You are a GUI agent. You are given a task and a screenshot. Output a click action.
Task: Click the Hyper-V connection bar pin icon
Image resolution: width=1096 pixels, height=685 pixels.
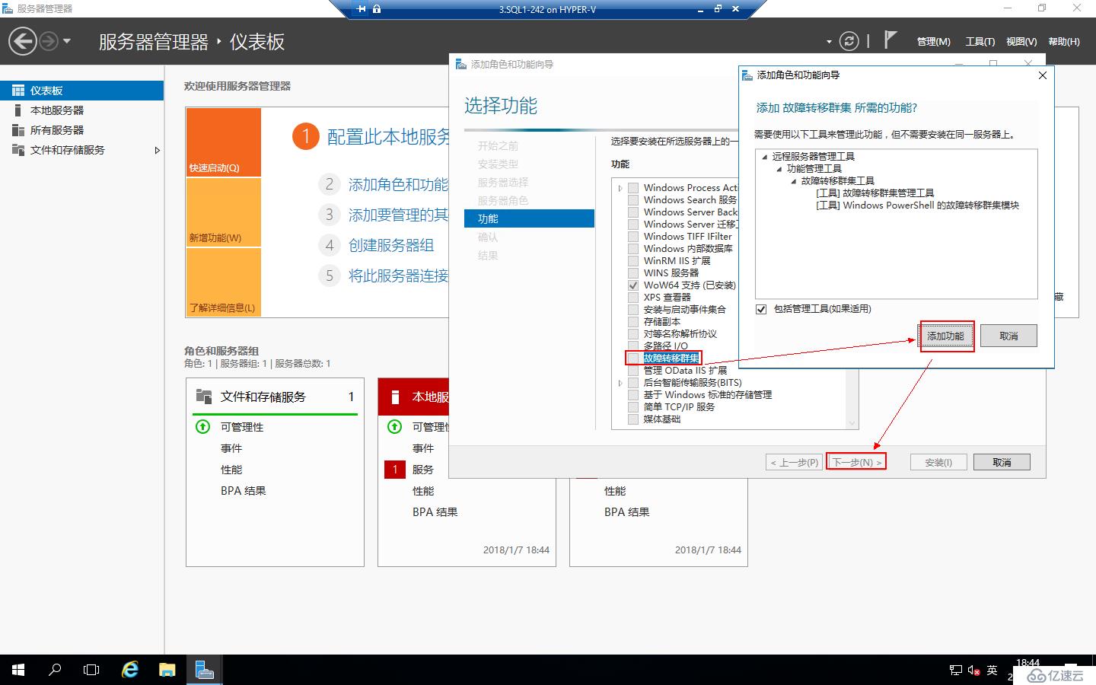362,9
